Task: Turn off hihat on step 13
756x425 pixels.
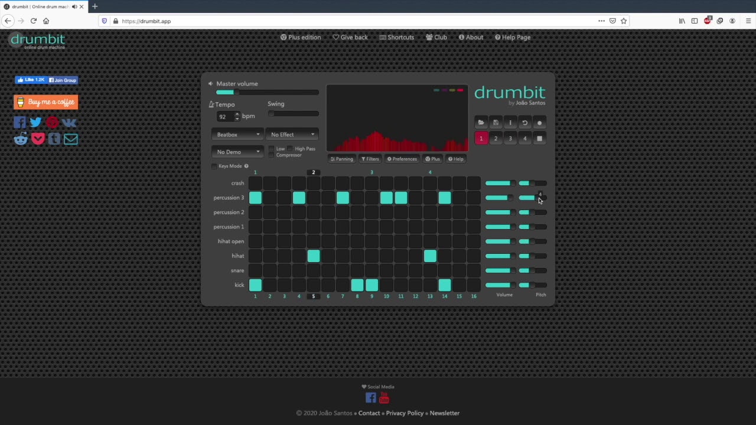Action: click(430, 256)
